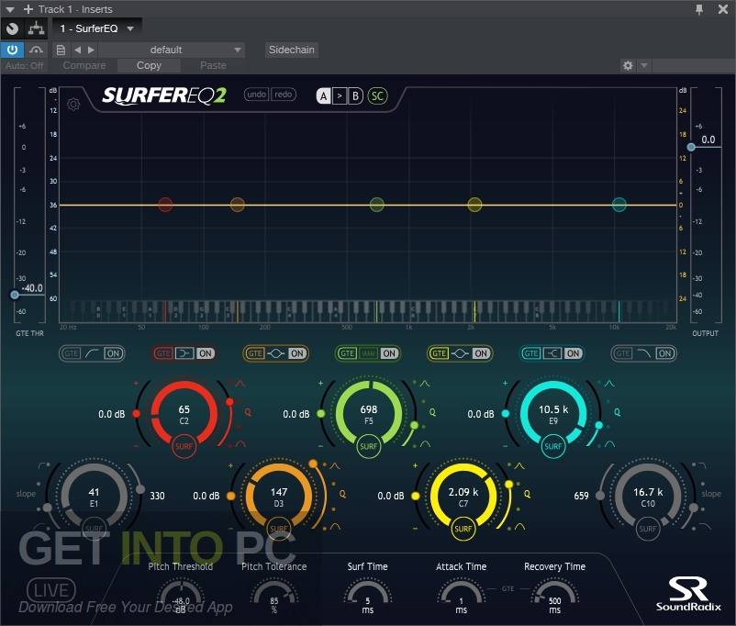736x626 pixels.
Task: Select the yellow band bell shape icon
Action: tap(460, 353)
